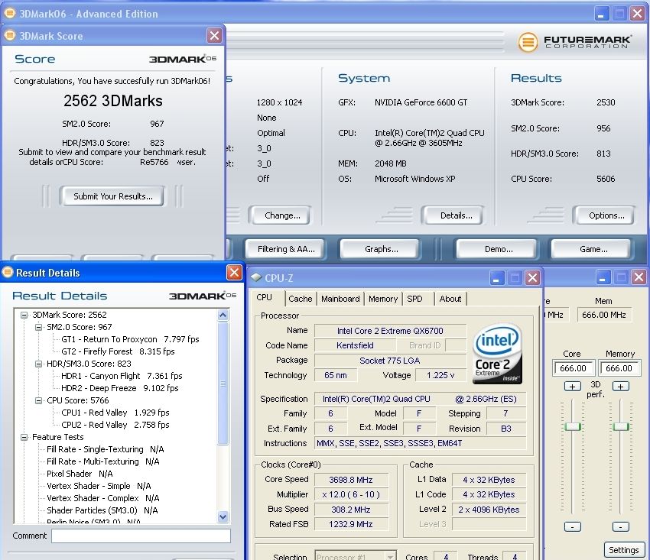Click the Filtering & AA... button
Screen dimensions: 650x560
click(286, 249)
